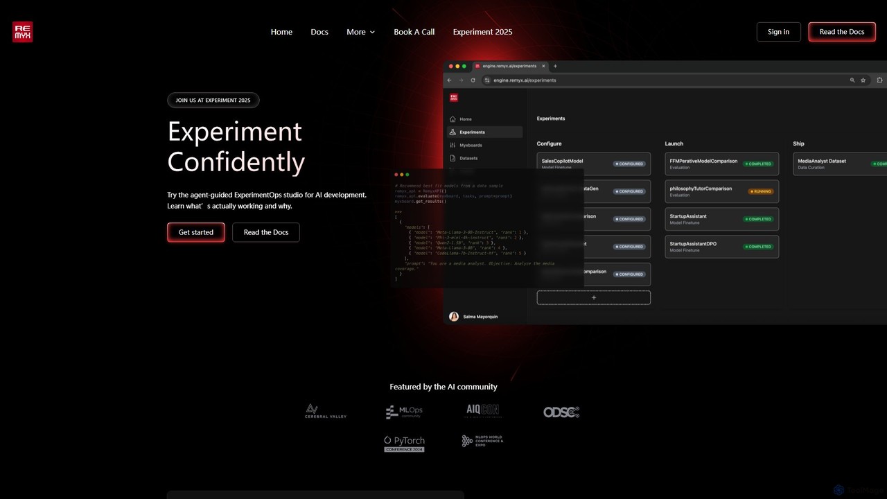Viewport: 887px width, 499px height.
Task: Open the Home nav link
Action: (281, 32)
